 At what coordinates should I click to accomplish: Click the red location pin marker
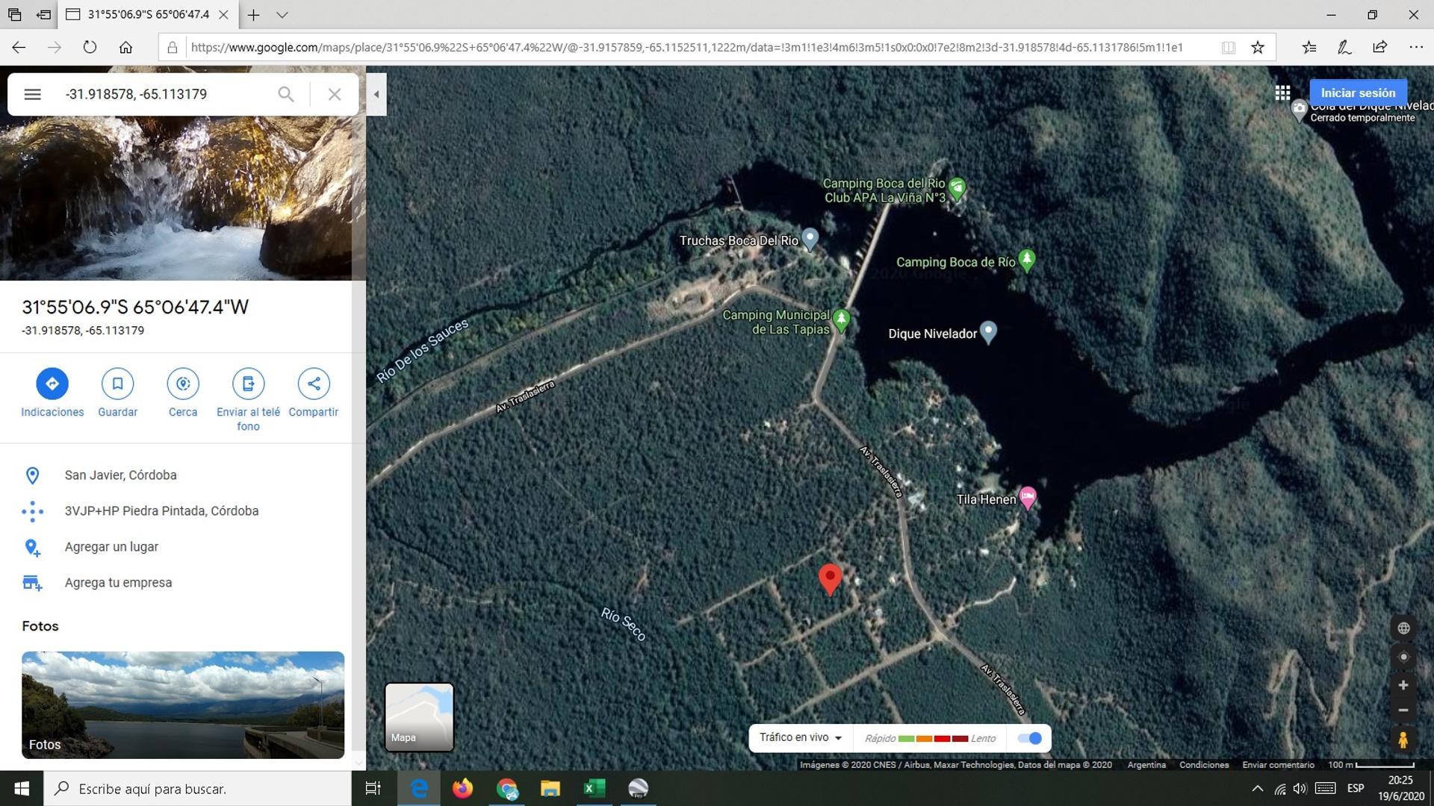(x=830, y=579)
